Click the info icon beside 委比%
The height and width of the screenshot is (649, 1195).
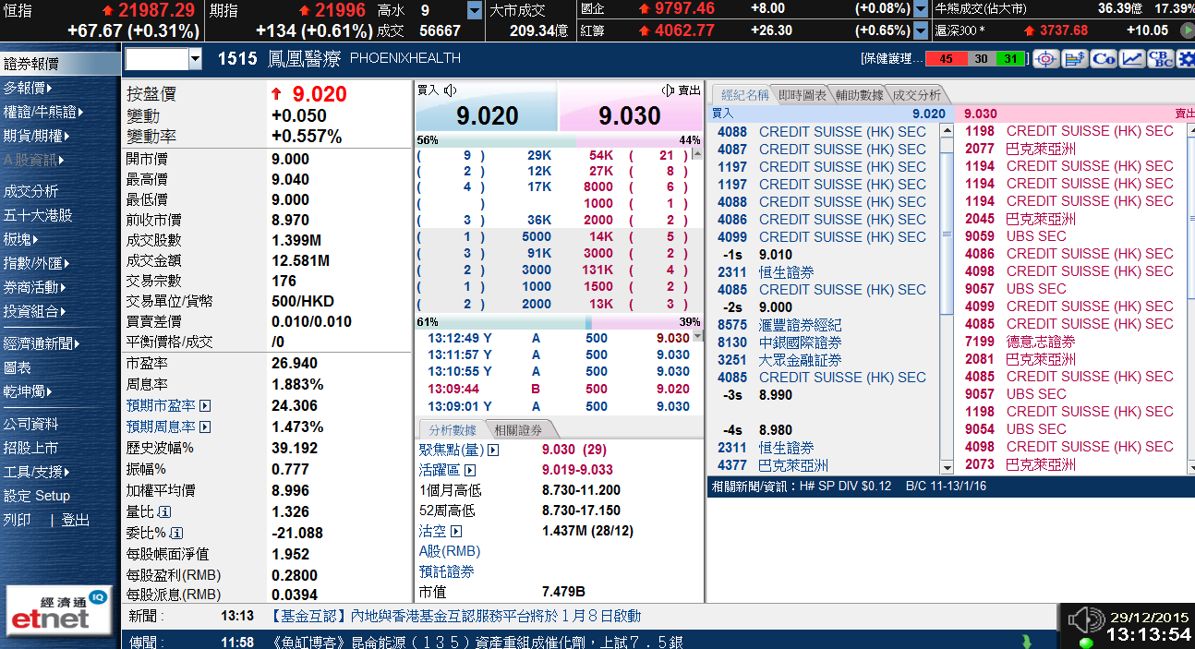pos(176,534)
